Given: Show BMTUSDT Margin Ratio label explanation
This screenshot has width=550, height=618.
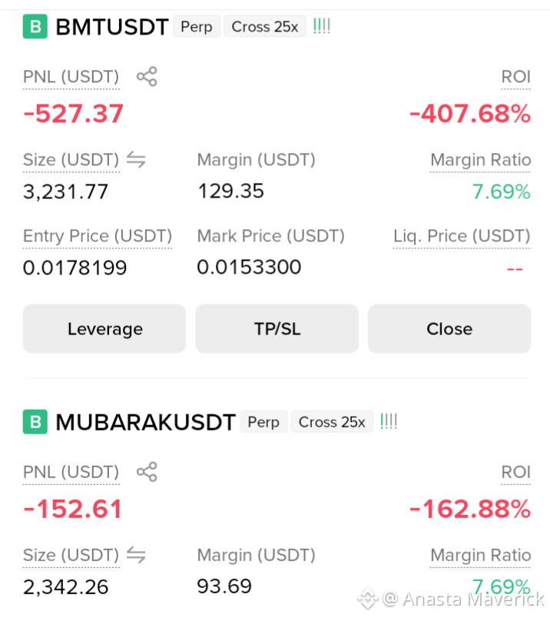Looking at the screenshot, I should 481,160.
